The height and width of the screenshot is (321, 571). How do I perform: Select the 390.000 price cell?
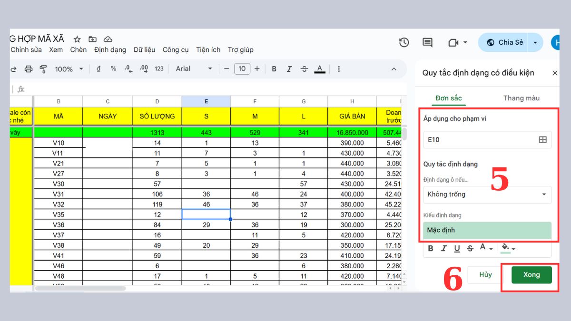(352, 143)
